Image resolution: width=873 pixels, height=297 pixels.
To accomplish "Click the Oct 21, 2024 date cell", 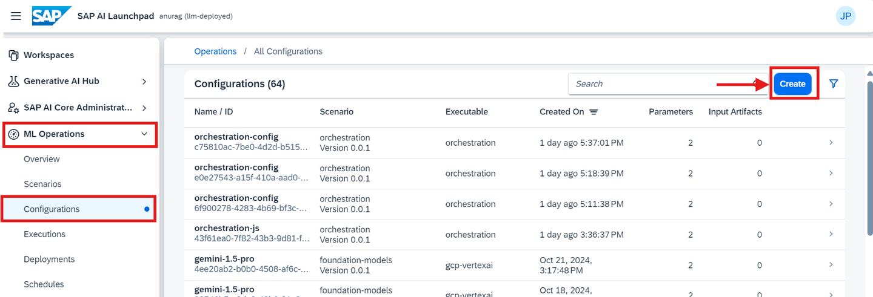I will coord(566,265).
